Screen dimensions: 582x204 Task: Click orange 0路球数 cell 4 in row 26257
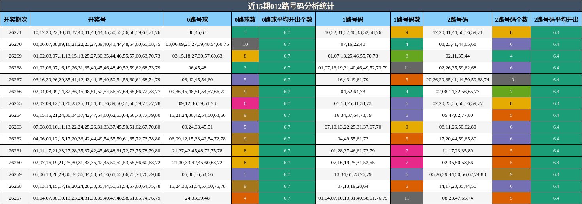pos(245,198)
